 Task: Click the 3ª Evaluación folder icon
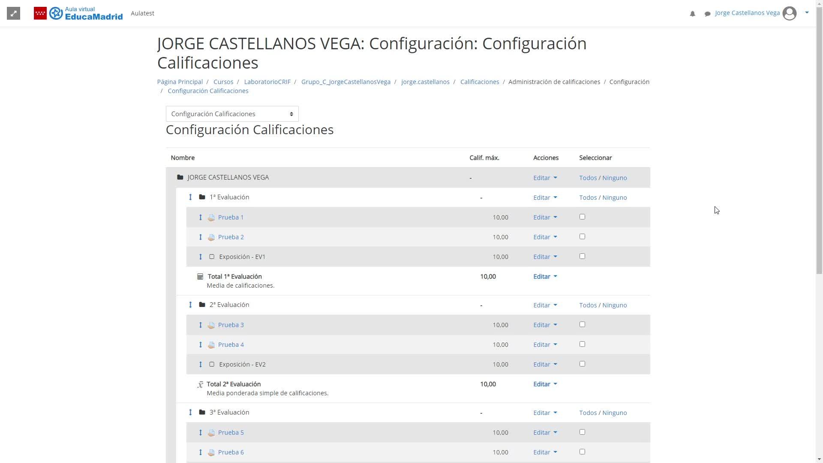(202, 412)
